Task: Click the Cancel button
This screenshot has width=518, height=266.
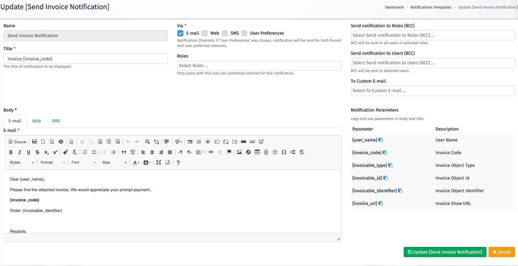Action: pyautogui.click(x=502, y=252)
